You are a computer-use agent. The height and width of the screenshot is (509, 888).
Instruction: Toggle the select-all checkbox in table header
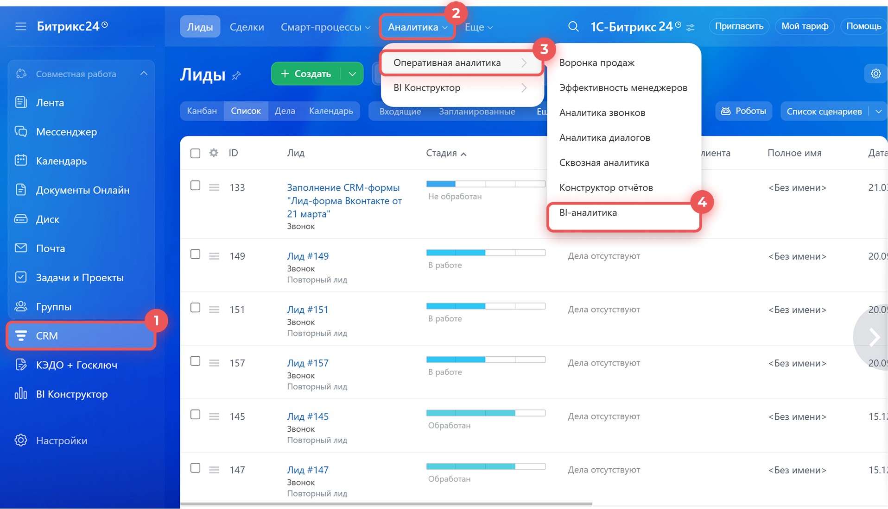(x=196, y=153)
